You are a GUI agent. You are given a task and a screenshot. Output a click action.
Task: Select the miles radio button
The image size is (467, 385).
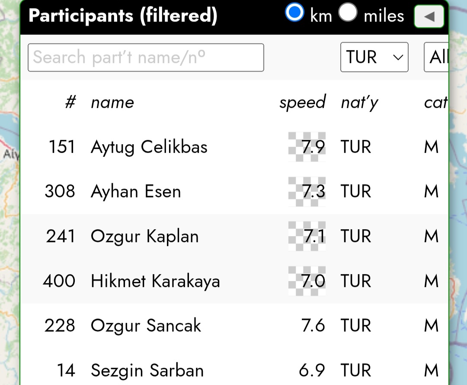348,13
